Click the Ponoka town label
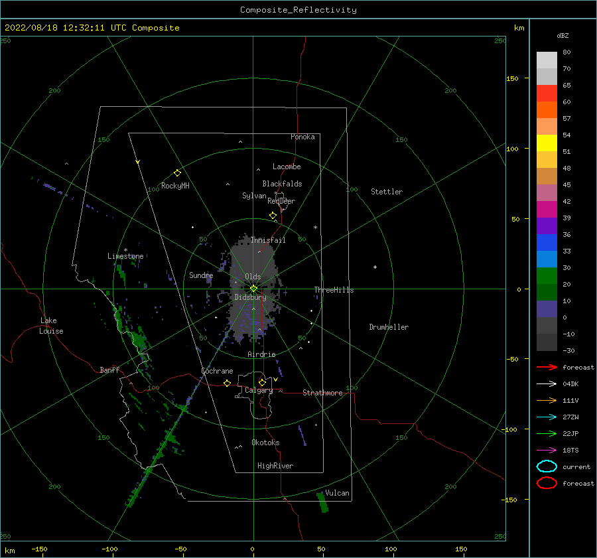 click(302, 137)
